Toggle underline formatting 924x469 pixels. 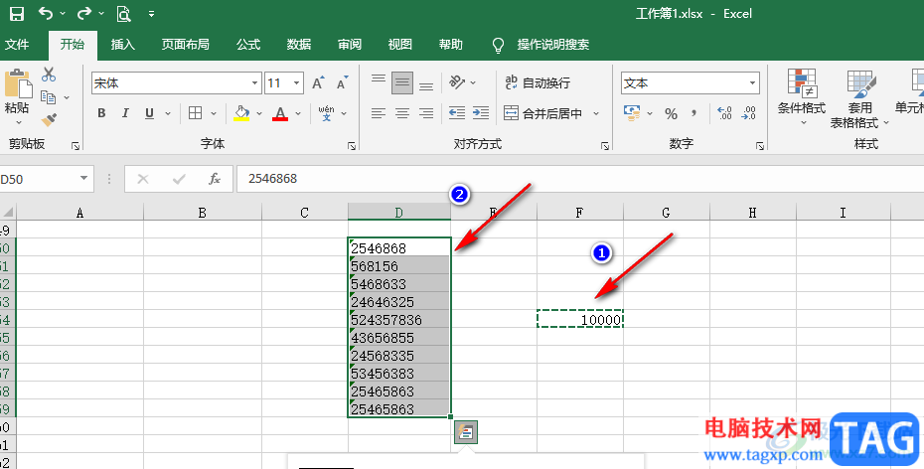149,113
